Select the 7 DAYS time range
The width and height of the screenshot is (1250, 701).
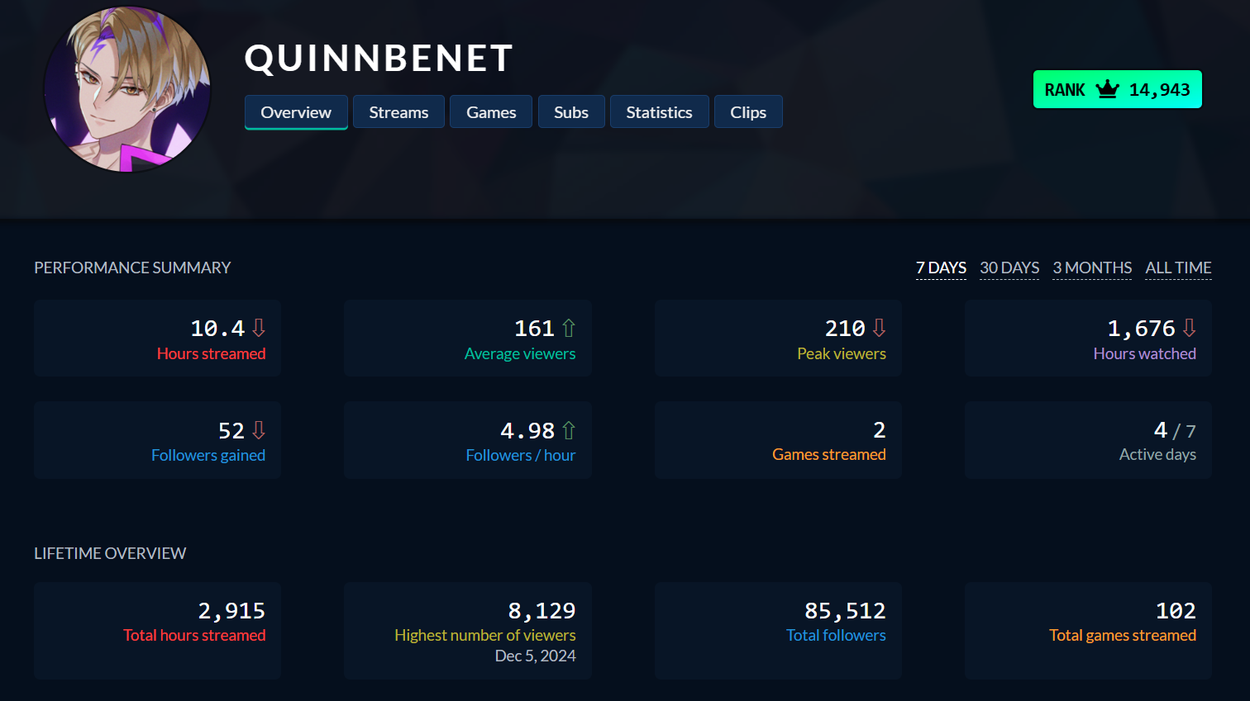tap(941, 268)
